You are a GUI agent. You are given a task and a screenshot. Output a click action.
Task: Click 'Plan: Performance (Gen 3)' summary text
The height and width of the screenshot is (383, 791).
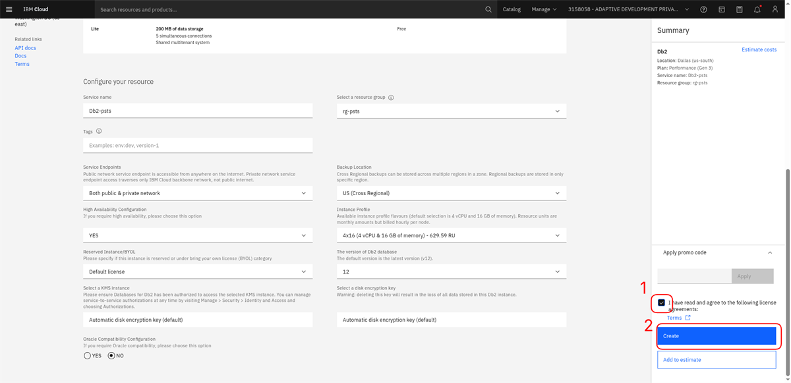[685, 68]
